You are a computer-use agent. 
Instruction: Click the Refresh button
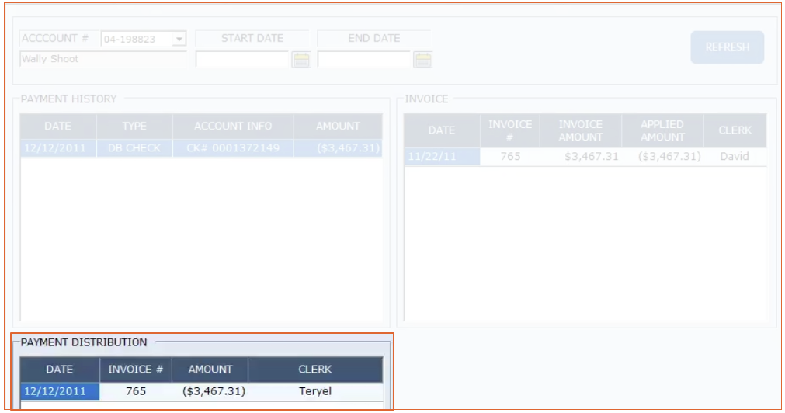click(x=727, y=47)
